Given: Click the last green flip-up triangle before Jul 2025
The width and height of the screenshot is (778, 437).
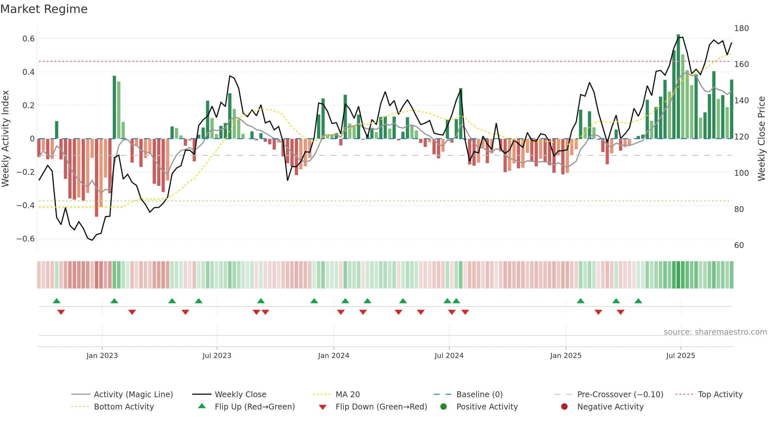Looking at the screenshot, I should coord(638,301).
